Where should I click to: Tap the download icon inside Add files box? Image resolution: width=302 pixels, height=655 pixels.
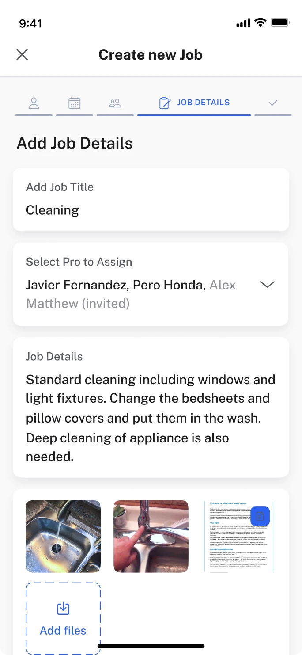coord(63,608)
